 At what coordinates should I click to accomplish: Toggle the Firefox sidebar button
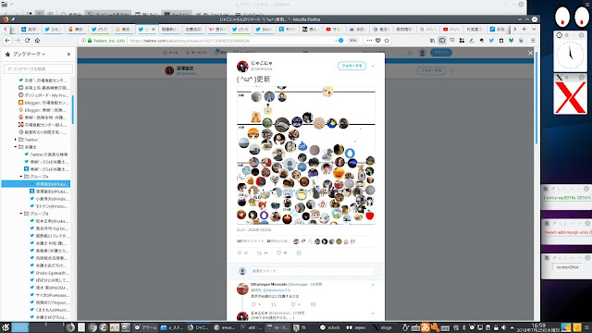coord(442,41)
